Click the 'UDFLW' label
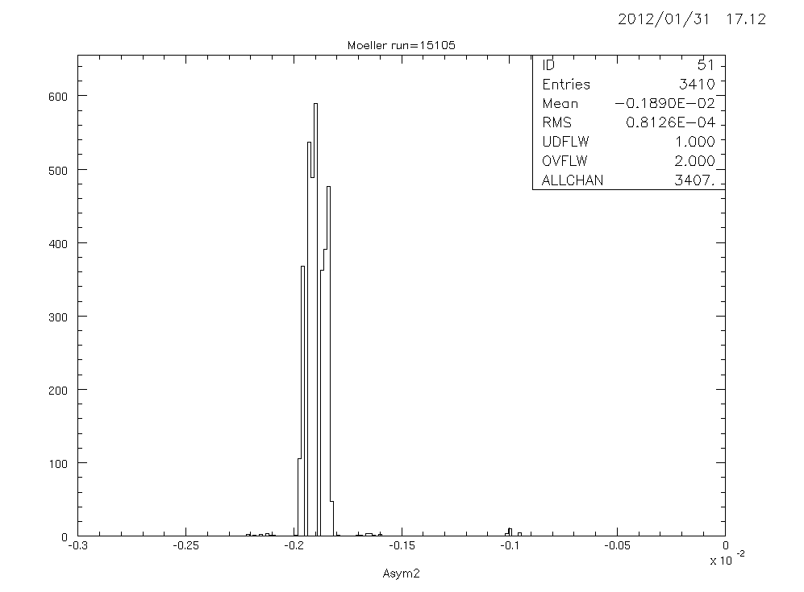The image size is (804, 592). click(565, 142)
